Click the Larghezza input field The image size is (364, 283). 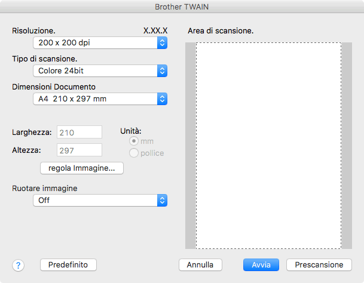[x=79, y=132]
